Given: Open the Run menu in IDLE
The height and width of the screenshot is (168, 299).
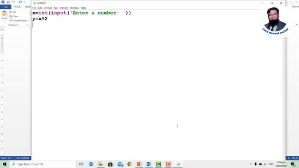Looking at the screenshot, I should pos(56,8).
